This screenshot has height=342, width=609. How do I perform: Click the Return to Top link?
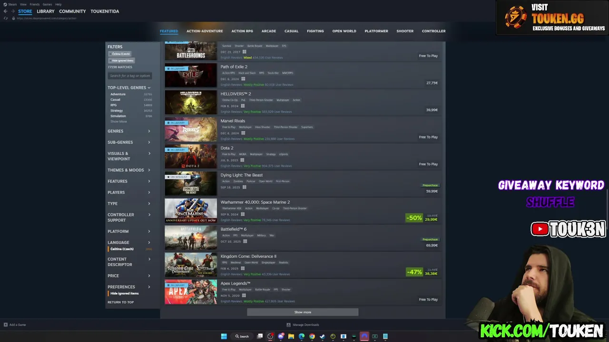tap(120, 302)
